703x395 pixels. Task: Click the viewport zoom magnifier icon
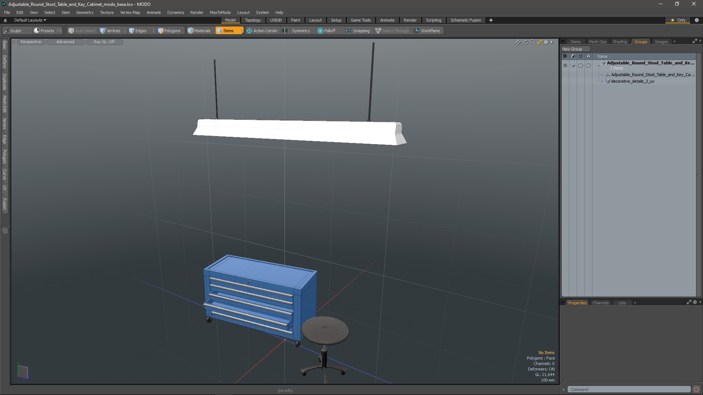tap(533, 42)
